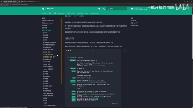Open 第一步 tutorial page
Image resolution: width=193 pixels, height=108 pixels.
point(45,33)
